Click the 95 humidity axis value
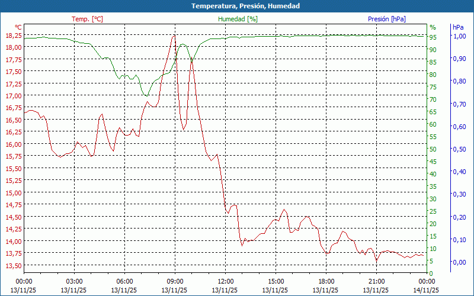Viewport: 474px width, 296px height. coord(433,37)
